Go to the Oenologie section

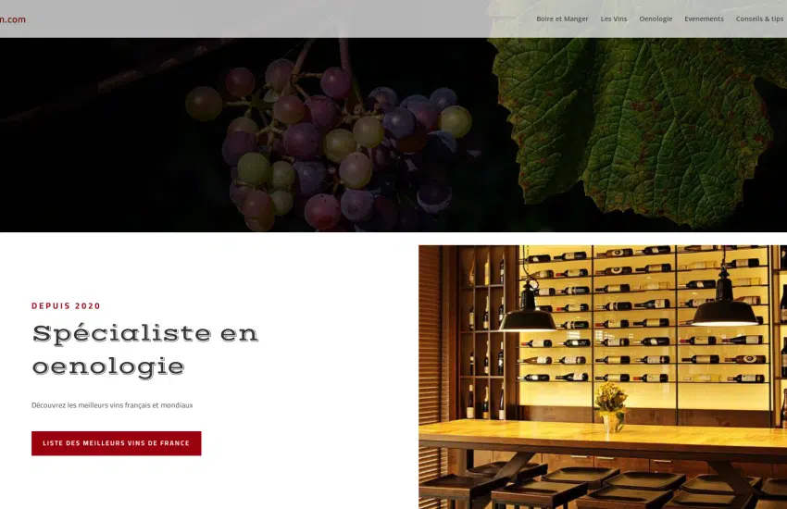656,19
